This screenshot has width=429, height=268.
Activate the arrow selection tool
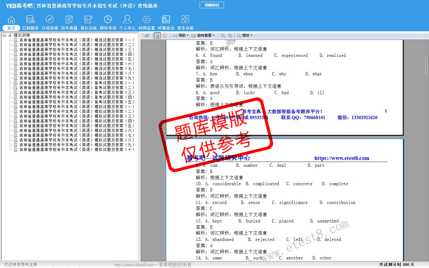(x=157, y=35)
